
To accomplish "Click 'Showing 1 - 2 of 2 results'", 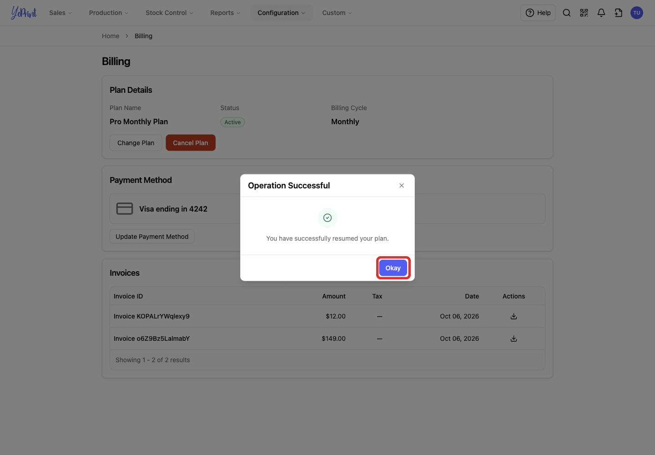I will (x=153, y=360).
